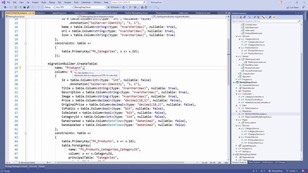Open the File menu
This screenshot has height=173, width=308.
point(9,2)
